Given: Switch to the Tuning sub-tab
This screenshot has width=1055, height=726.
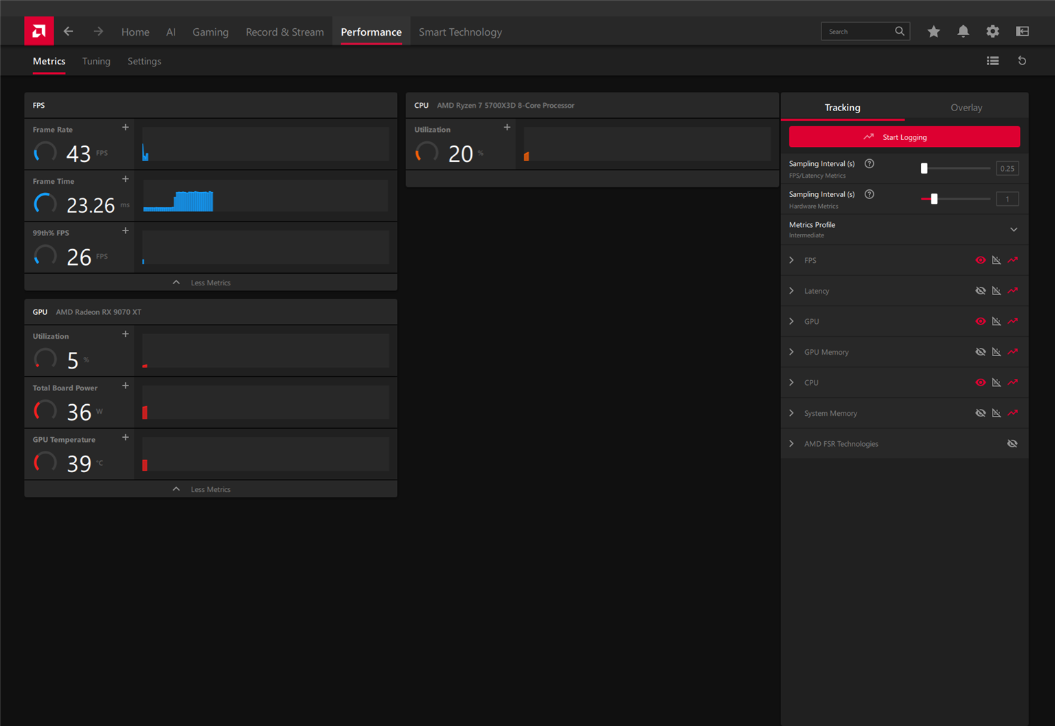Looking at the screenshot, I should [96, 61].
